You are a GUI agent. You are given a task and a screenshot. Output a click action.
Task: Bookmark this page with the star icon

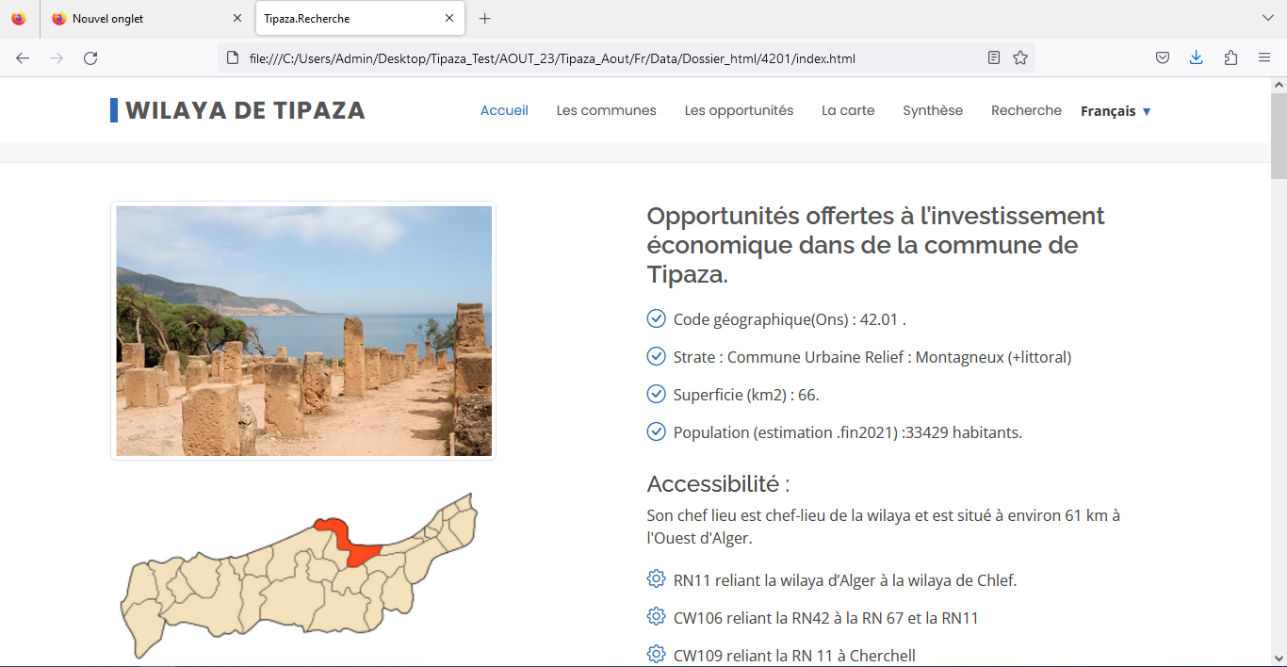(1020, 58)
